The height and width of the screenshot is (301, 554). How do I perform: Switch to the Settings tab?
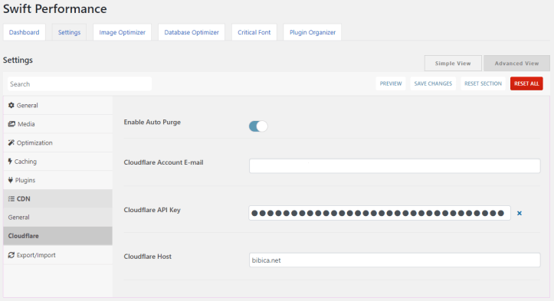click(69, 32)
